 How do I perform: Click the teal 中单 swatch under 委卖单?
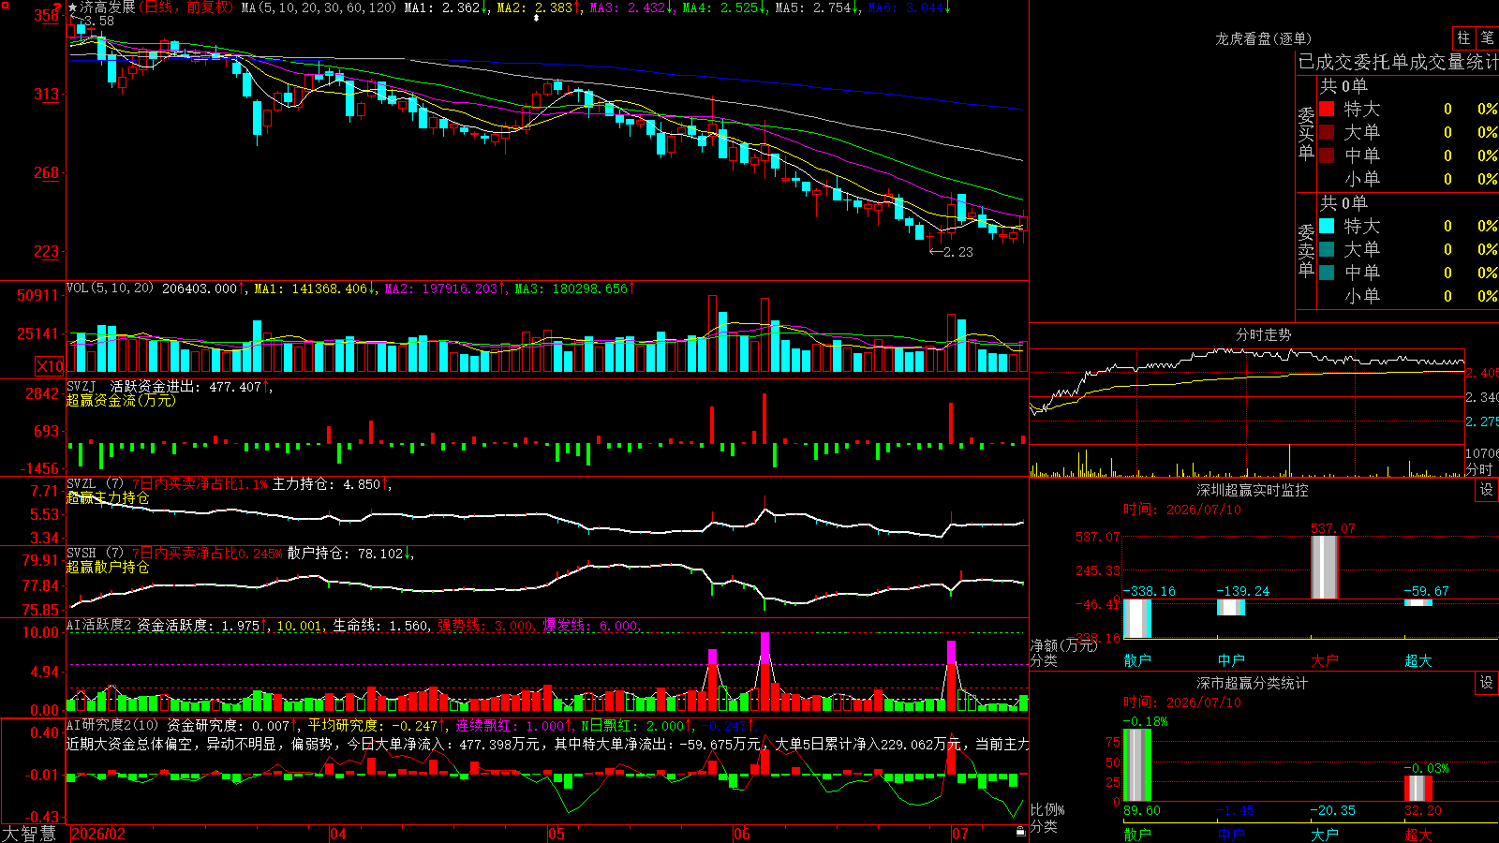[x=1327, y=273]
